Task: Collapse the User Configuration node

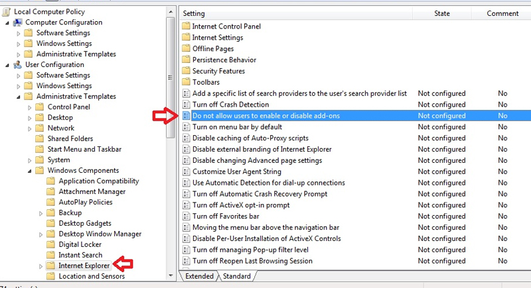Action: 7,65
